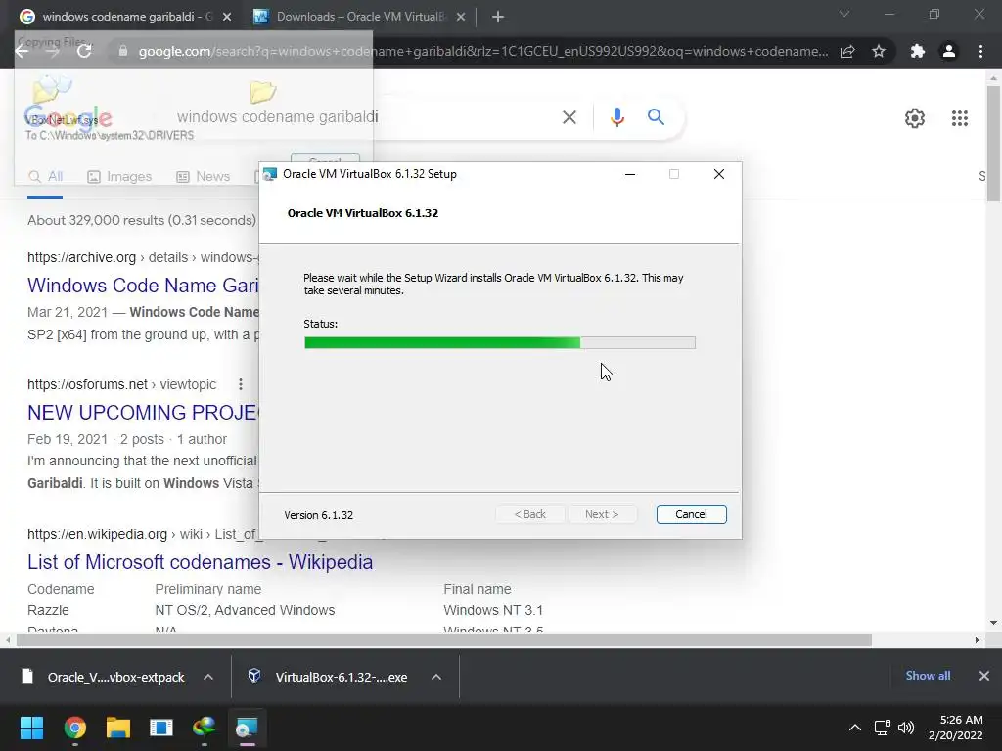Select the News search tab
The width and height of the screenshot is (1002, 751).
click(204, 177)
